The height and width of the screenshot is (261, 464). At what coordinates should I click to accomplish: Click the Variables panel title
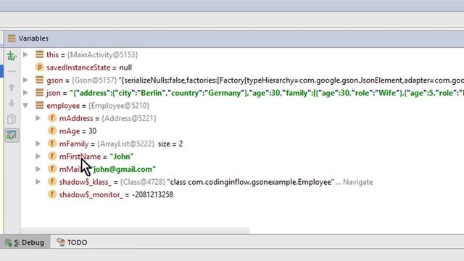tap(33, 38)
